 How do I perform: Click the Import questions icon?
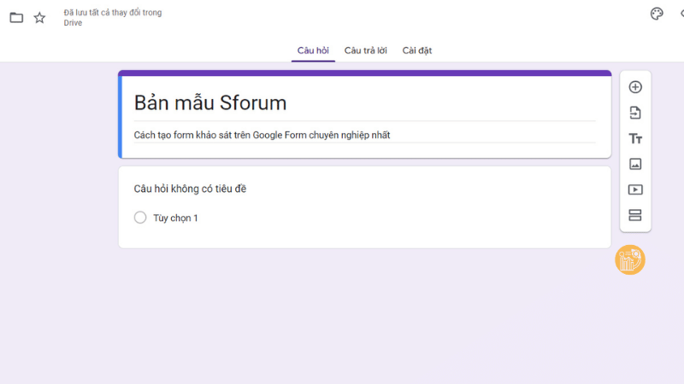pyautogui.click(x=635, y=113)
